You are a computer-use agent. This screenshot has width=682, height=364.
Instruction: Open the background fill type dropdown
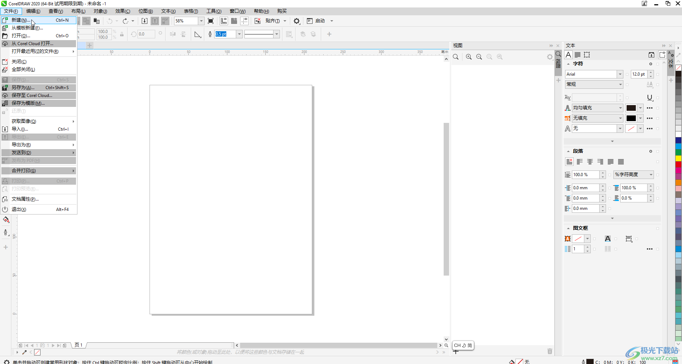pos(620,118)
